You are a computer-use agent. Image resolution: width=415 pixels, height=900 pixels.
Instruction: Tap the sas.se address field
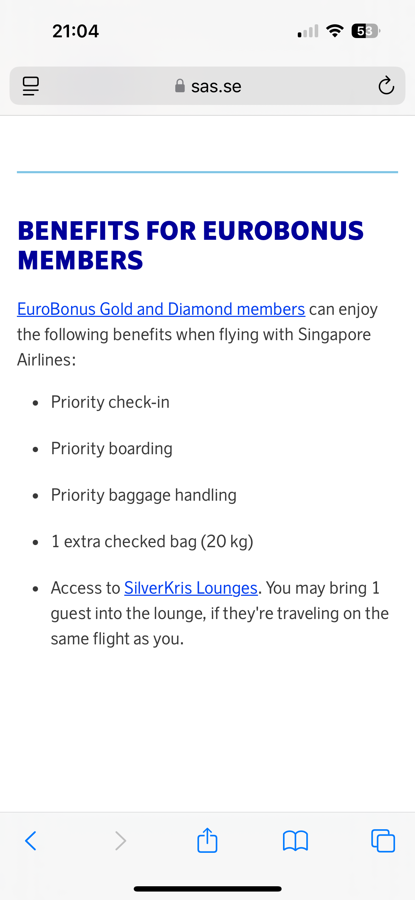216,86
